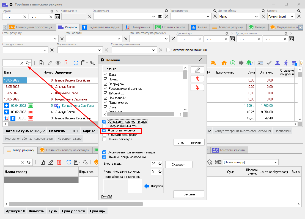Viewport: 305px width, 219px height.
Task: Click the blue refresh arrows icon
Action: click(76, 63)
